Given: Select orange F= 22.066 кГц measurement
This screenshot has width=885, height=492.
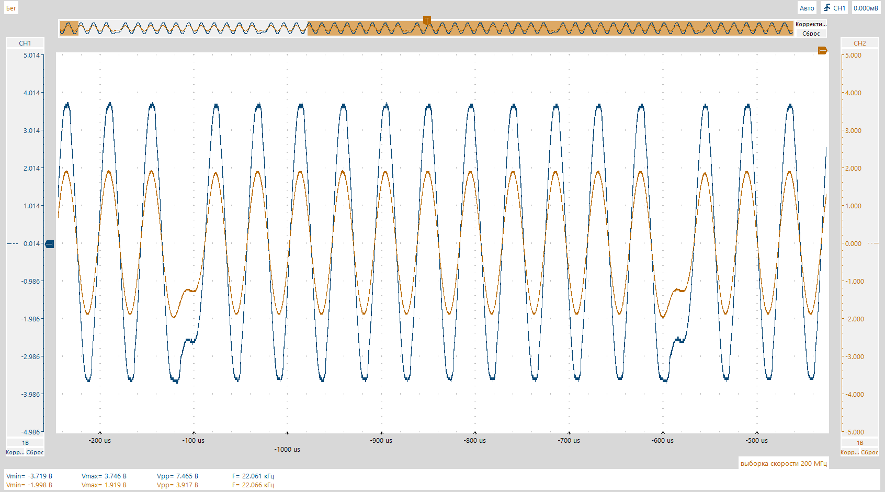Looking at the screenshot, I should 253,485.
